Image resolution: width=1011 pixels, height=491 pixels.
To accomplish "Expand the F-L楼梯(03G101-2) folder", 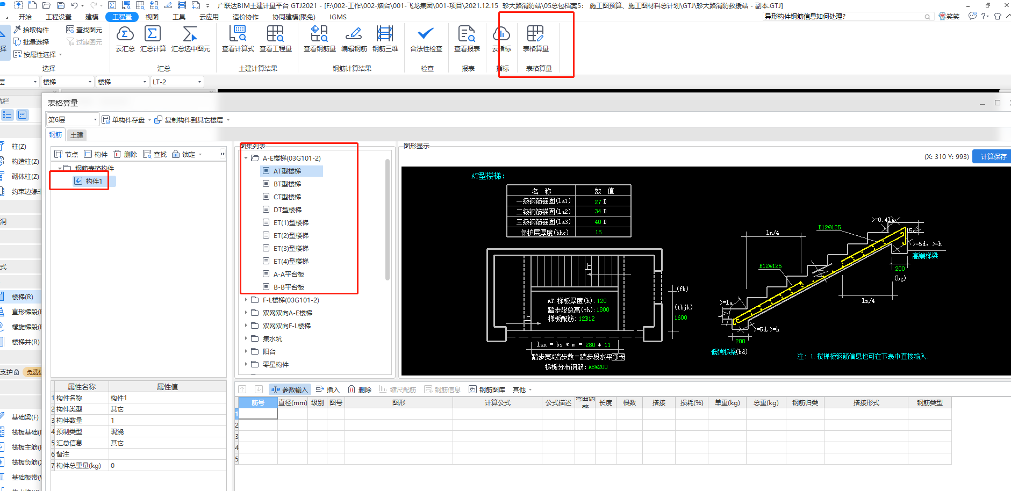I will tap(246, 300).
